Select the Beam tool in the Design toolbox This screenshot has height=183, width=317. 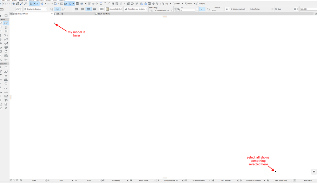pyautogui.click(x=6, y=36)
